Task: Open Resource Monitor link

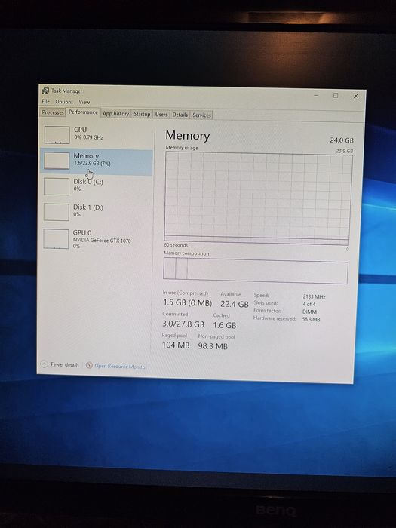Action: pos(121,367)
